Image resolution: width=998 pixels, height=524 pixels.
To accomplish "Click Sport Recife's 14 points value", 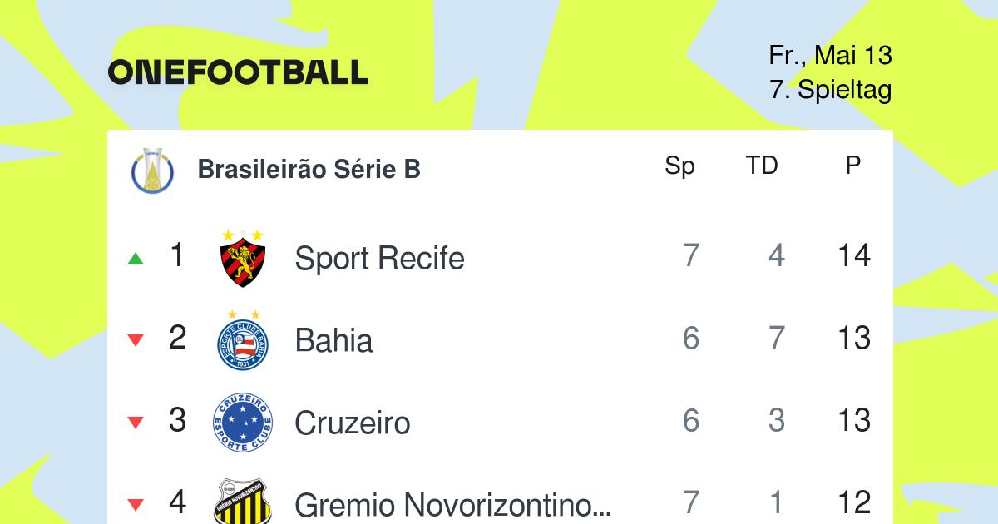I will pos(854,256).
